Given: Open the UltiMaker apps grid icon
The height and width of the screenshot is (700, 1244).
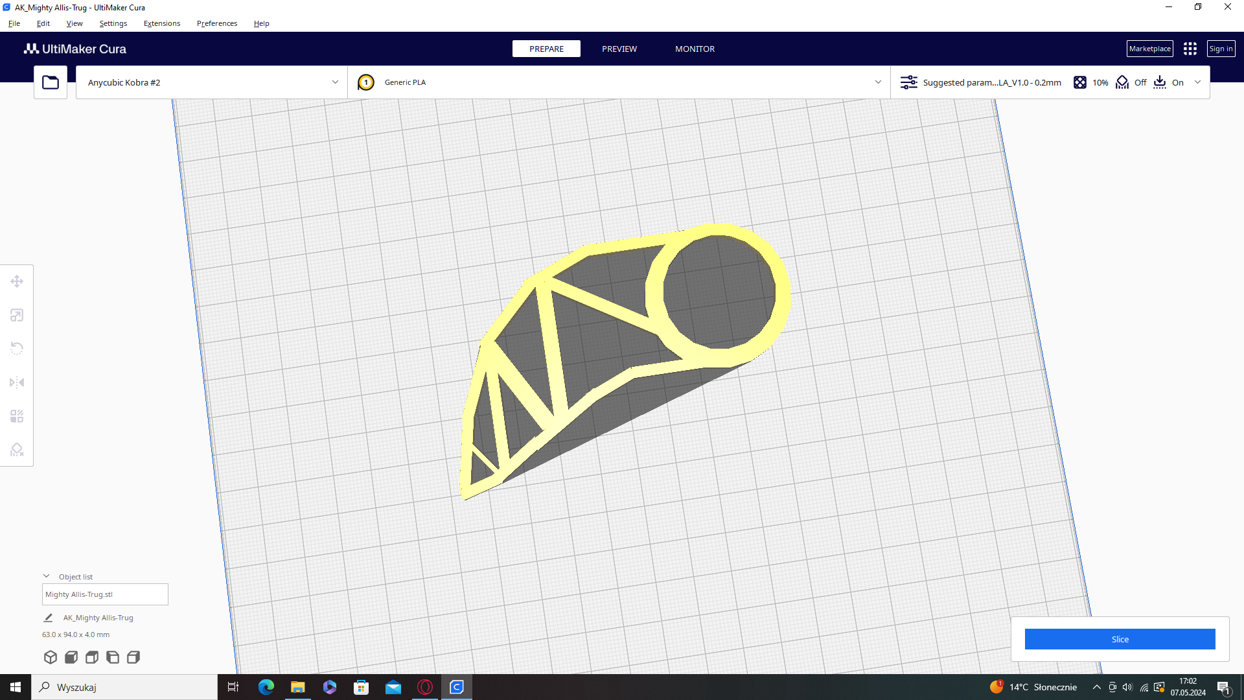Looking at the screenshot, I should tap(1190, 48).
